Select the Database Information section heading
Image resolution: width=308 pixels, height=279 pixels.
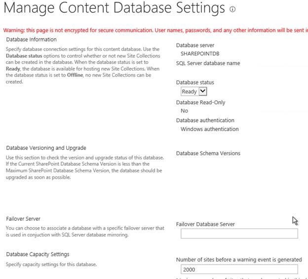tap(31, 40)
